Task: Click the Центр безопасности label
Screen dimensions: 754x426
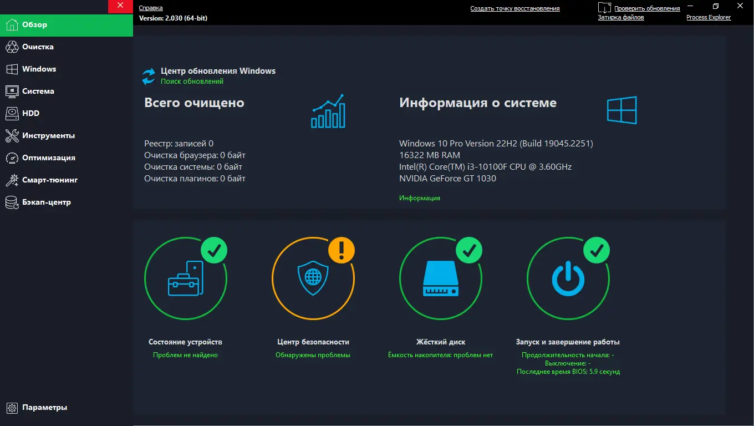Action: (x=313, y=342)
